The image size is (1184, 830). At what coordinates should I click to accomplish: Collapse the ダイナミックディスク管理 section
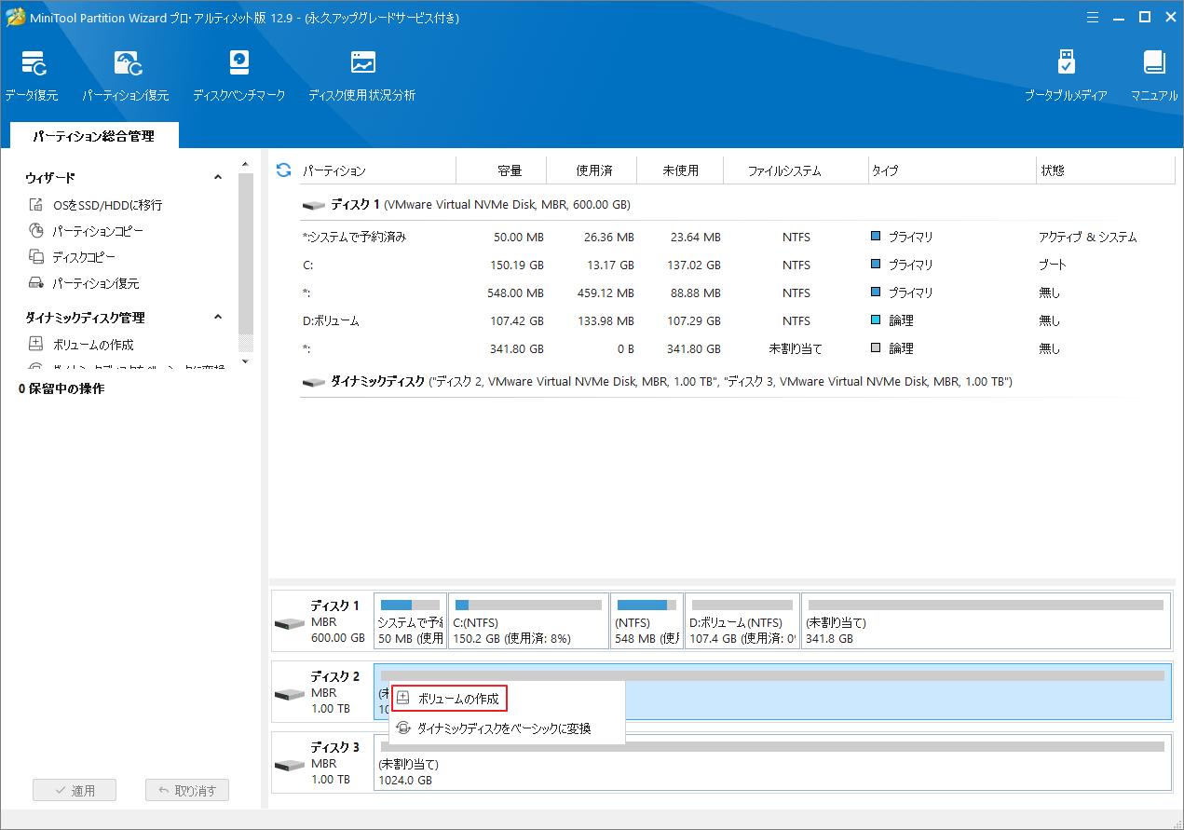[x=217, y=317]
